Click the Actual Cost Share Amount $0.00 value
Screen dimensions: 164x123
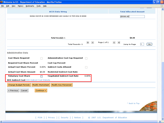(x=43, y=72)
